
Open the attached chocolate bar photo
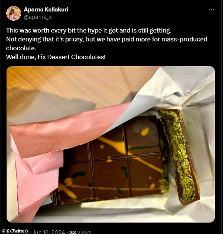[111, 144]
